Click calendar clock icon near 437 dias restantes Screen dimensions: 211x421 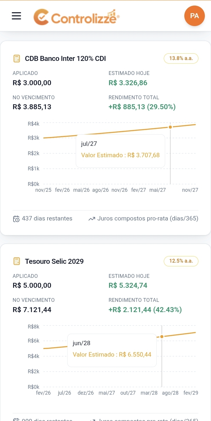pos(16,219)
